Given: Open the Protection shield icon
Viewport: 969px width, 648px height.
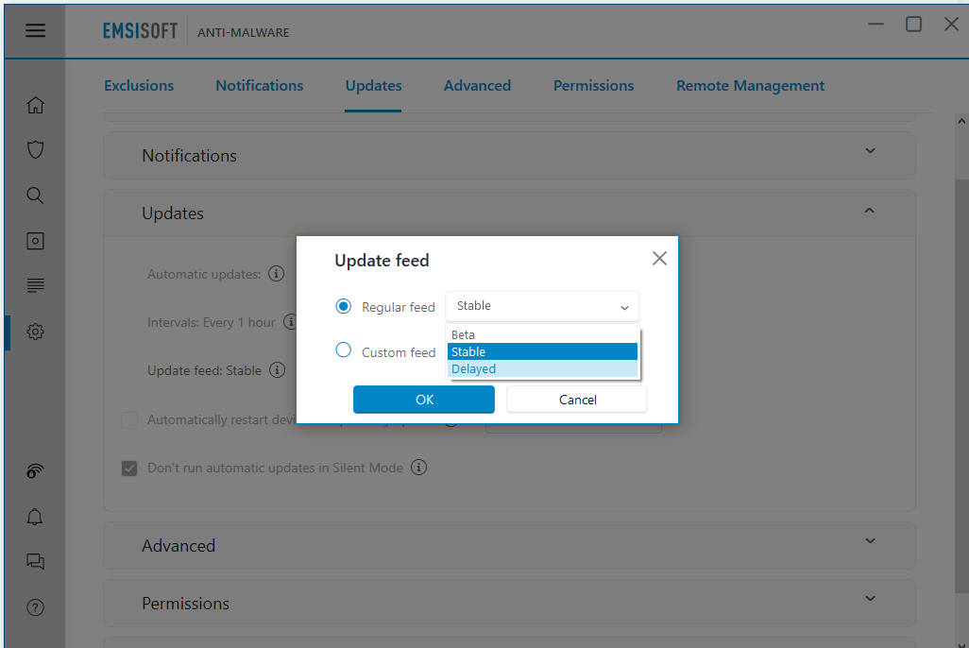Looking at the screenshot, I should (35, 149).
